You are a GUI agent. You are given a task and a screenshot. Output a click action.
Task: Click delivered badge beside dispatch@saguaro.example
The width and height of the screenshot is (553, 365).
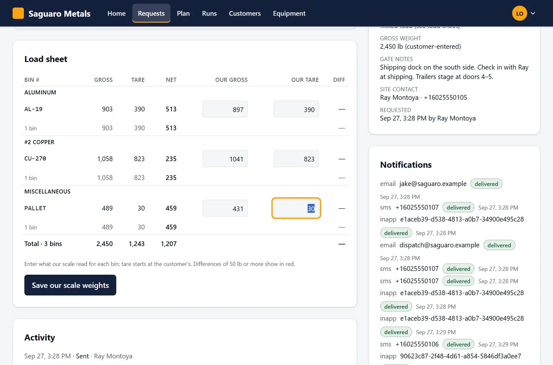point(499,245)
